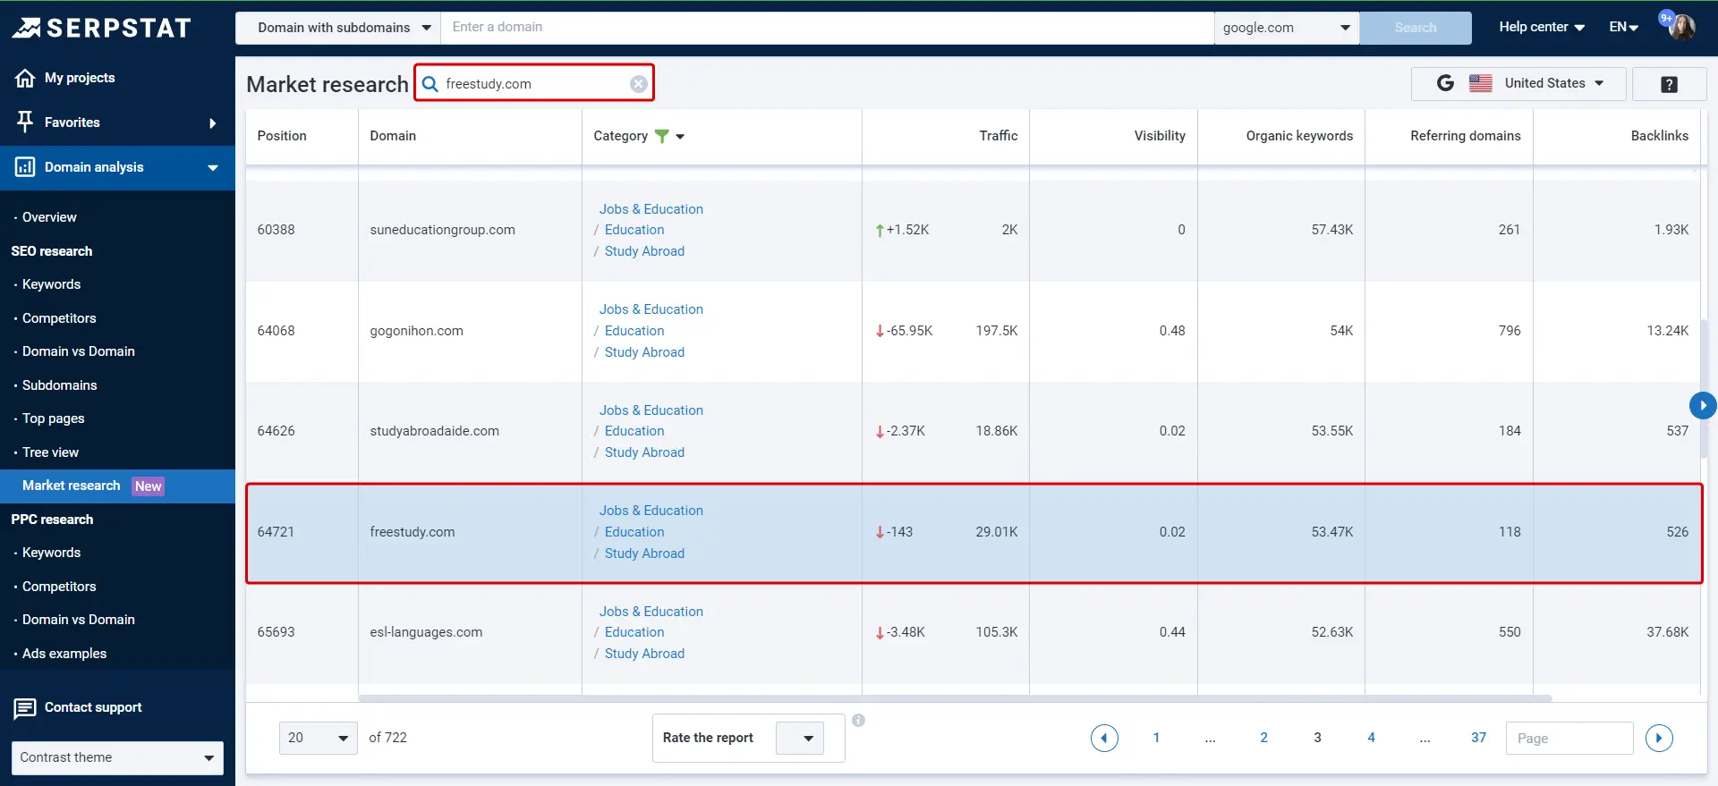Click magnifier icon in market search

pos(430,84)
